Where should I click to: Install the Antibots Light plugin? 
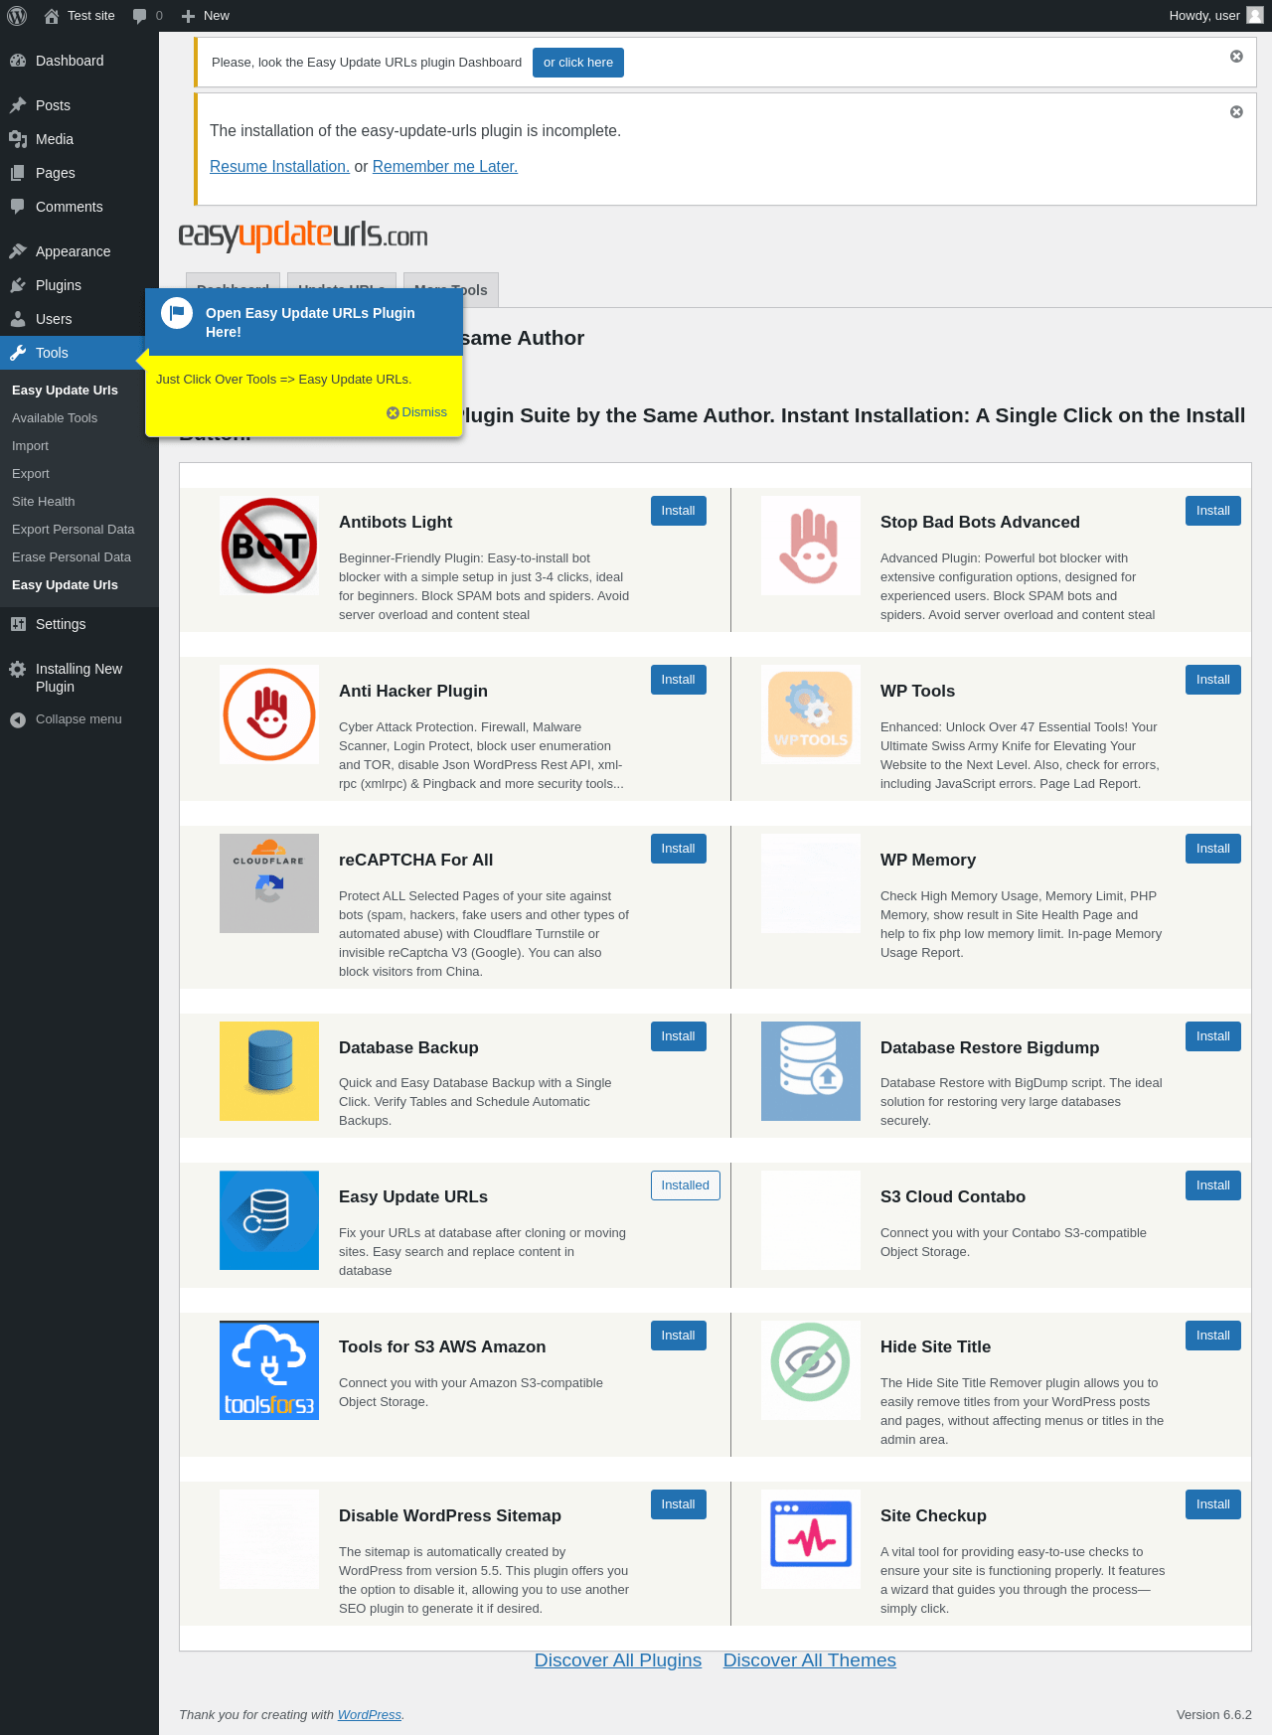tap(679, 511)
